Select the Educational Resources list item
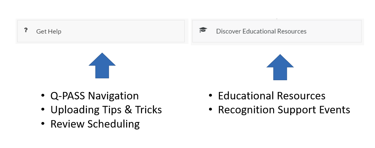Screen dimensions: 375x148 click(272, 96)
